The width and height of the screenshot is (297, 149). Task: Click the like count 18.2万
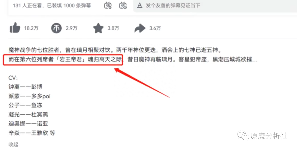tap(31, 28)
